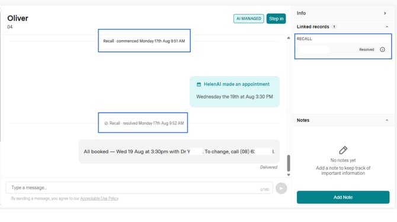Click the message character counter
Image resolution: width=397 pixels, height=222 pixels.
265,190
